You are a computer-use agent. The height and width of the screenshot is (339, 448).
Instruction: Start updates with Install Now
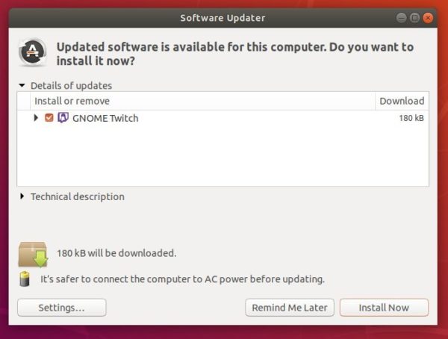pyautogui.click(x=384, y=308)
